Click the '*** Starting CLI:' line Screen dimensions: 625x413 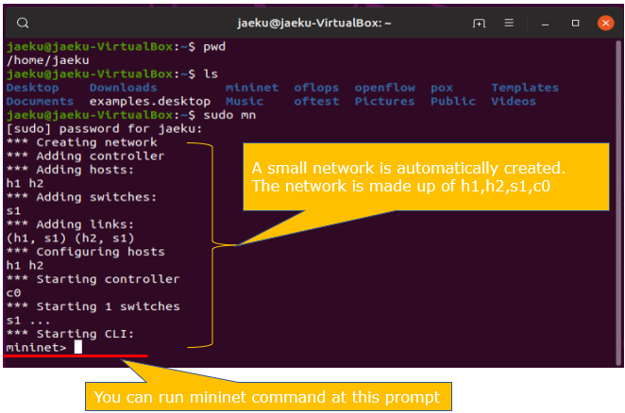pyautogui.click(x=70, y=334)
